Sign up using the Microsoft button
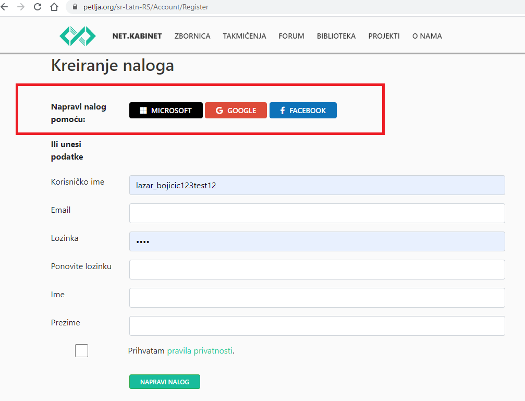This screenshot has width=525, height=401. 166,111
